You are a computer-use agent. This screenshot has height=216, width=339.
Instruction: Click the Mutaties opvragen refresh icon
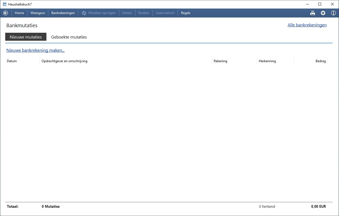[84, 13]
